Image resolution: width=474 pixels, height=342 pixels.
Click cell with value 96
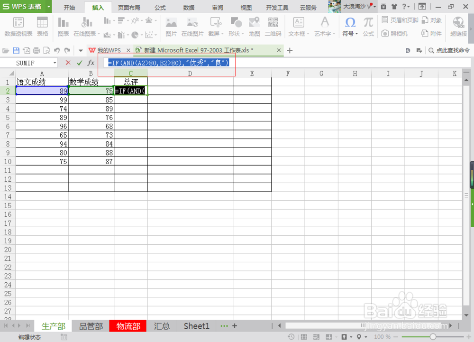pos(42,126)
